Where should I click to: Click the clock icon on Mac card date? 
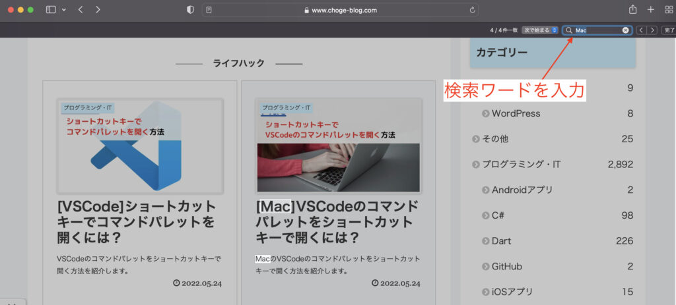pyautogui.click(x=375, y=283)
